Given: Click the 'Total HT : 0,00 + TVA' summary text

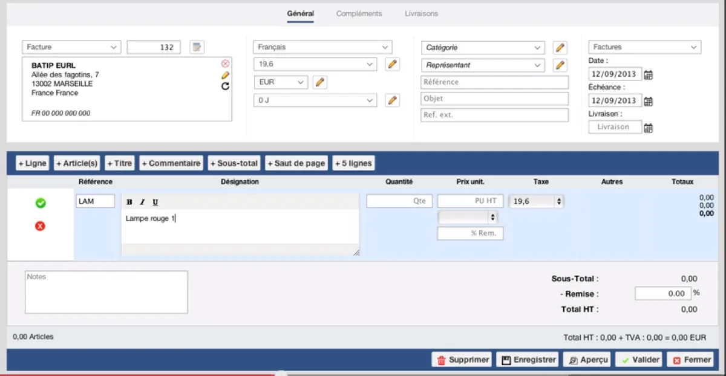Looking at the screenshot, I should (635, 338).
